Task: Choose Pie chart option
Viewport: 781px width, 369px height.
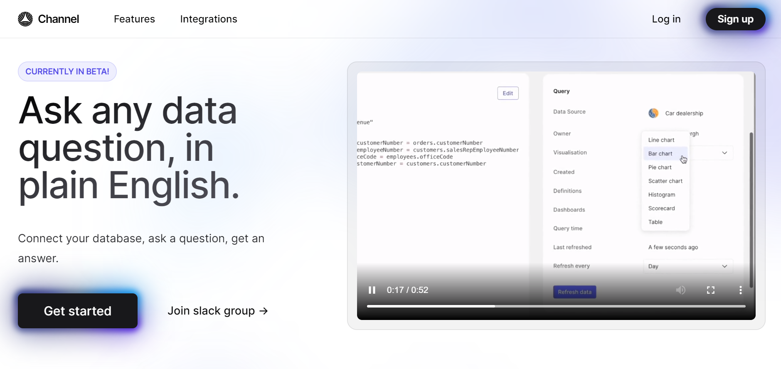Action: (660, 167)
